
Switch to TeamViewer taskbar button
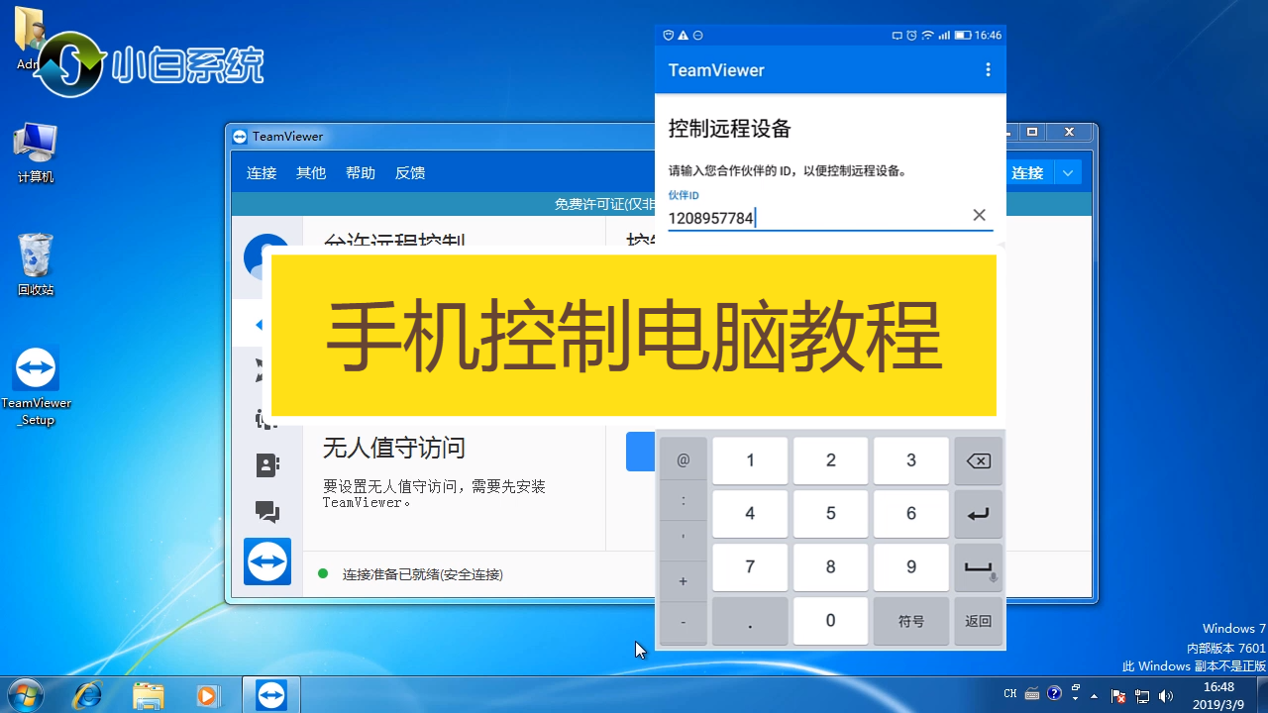270,695
